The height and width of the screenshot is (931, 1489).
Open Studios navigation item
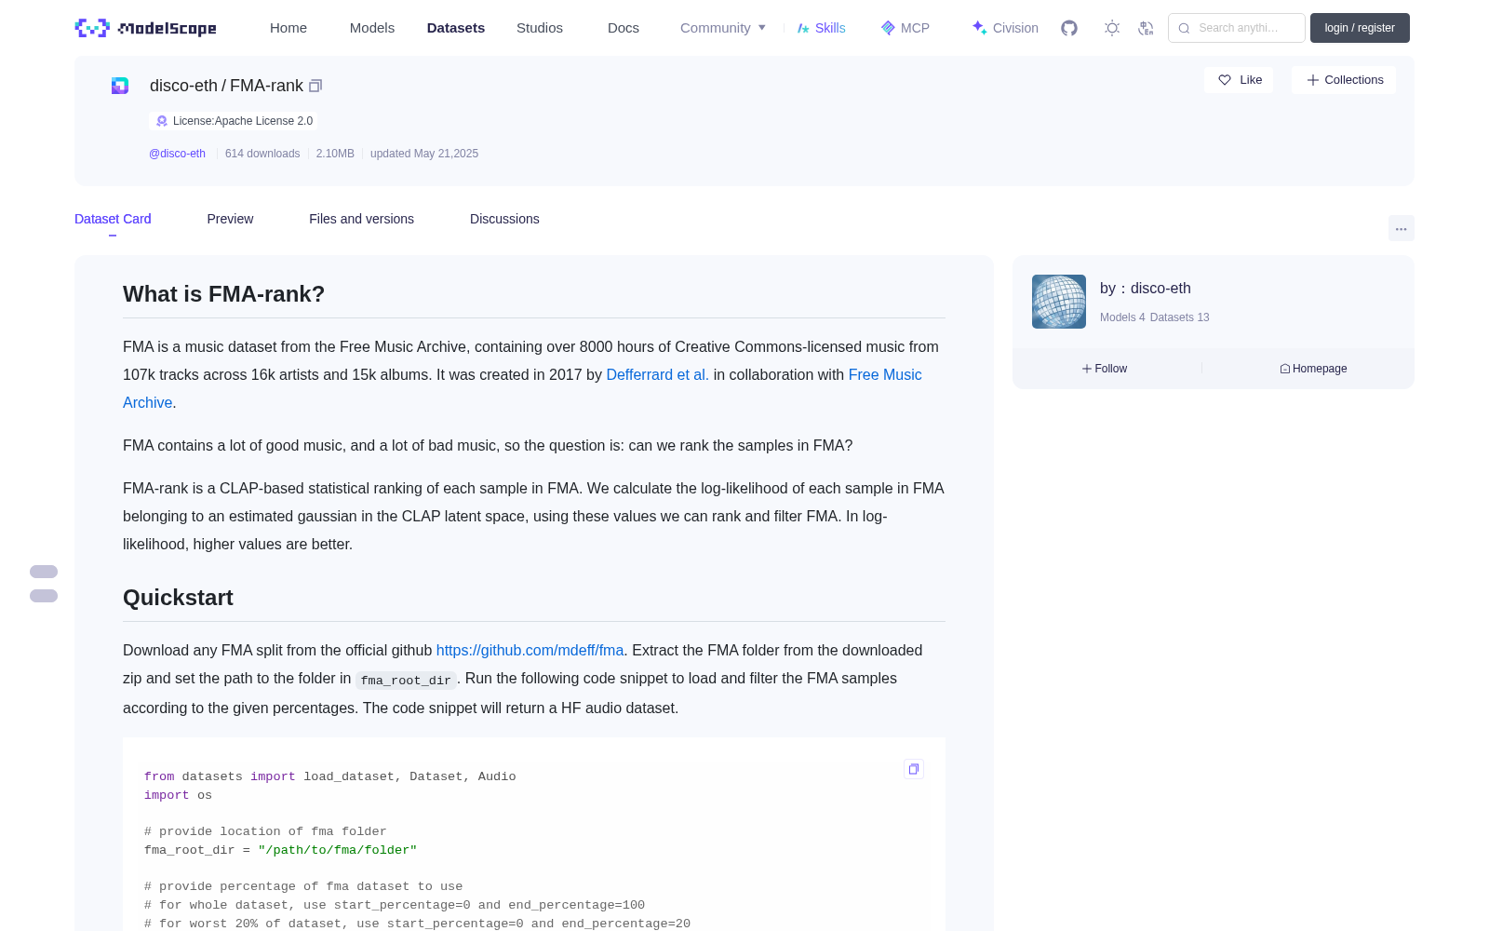point(540,28)
